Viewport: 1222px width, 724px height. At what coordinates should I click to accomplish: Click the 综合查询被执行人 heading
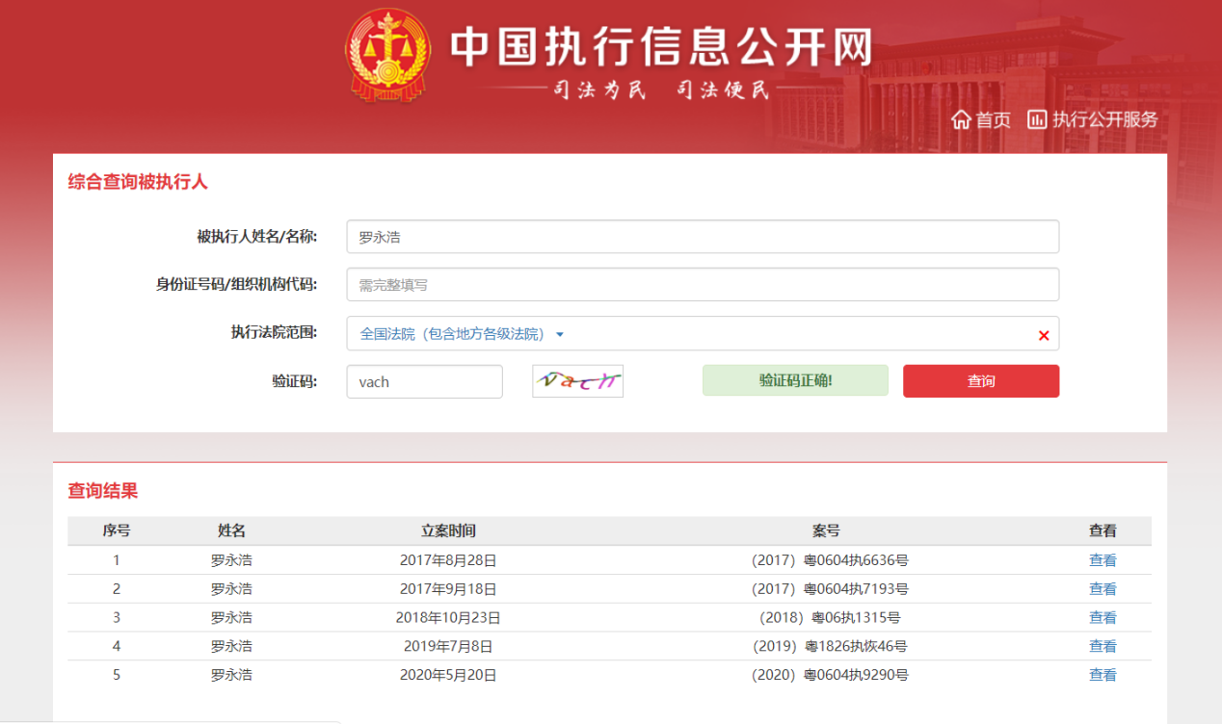(138, 181)
